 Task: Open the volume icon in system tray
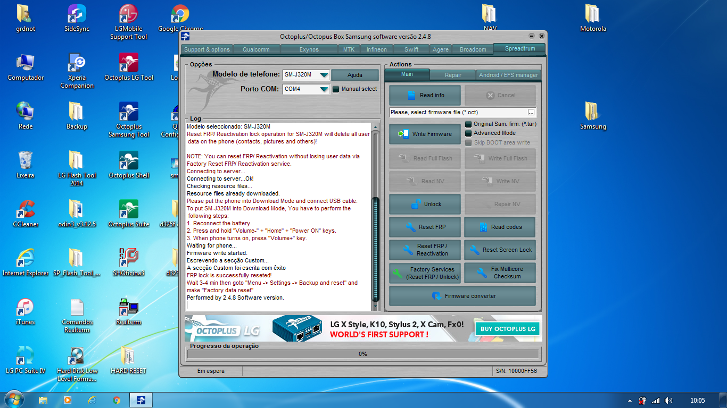click(668, 400)
